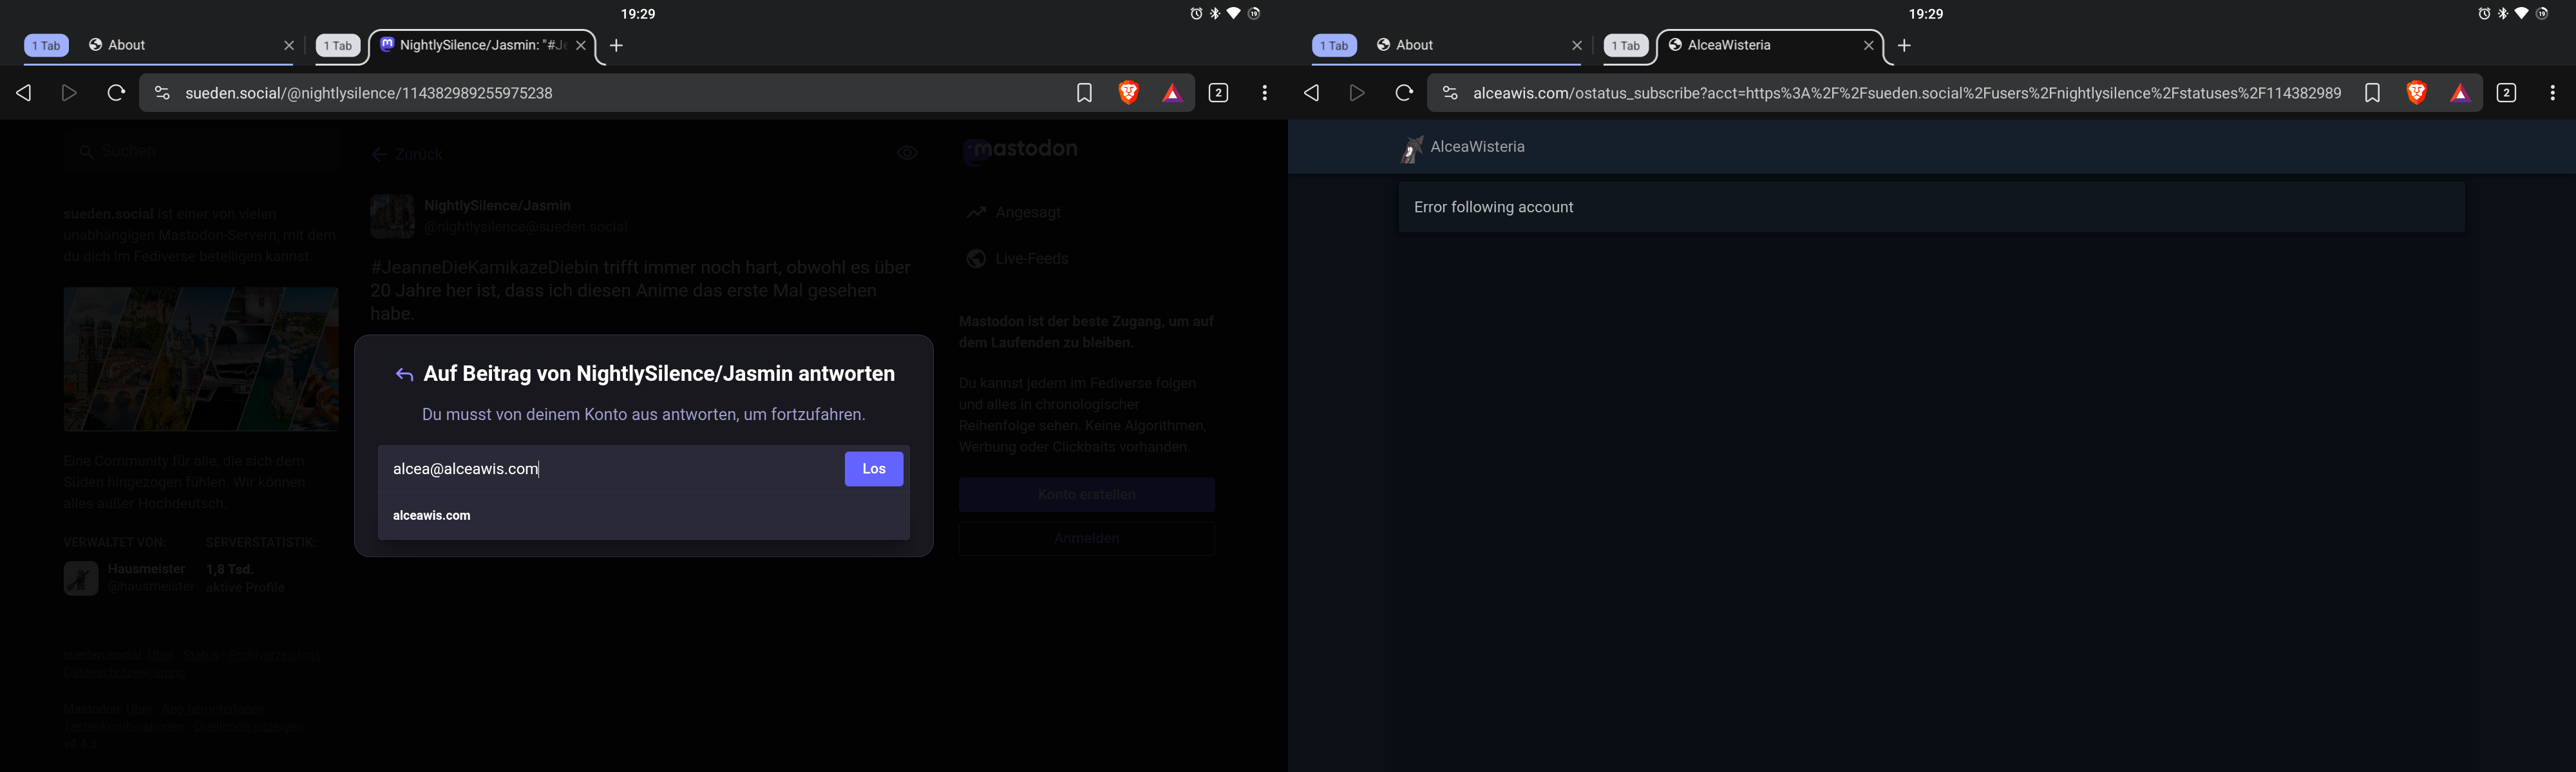Click the AlceaWisteria header link
This screenshot has height=772, width=2576.
[1477, 147]
